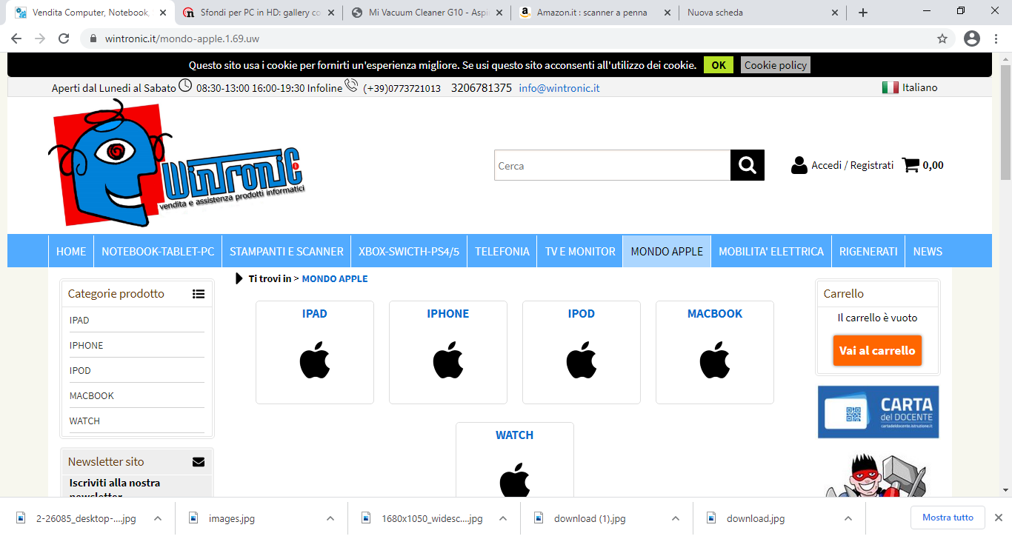
Task: Expand options for images.jpg download
Action: (330, 518)
